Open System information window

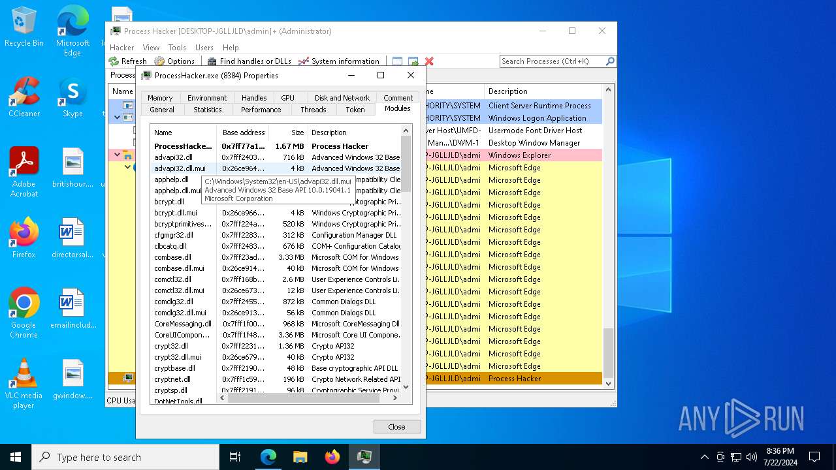click(338, 61)
